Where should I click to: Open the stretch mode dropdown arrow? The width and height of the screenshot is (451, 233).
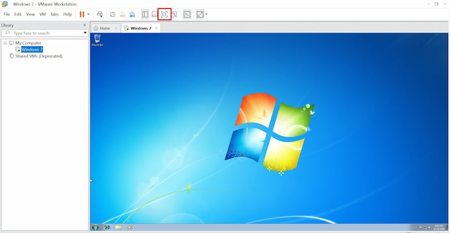point(206,14)
